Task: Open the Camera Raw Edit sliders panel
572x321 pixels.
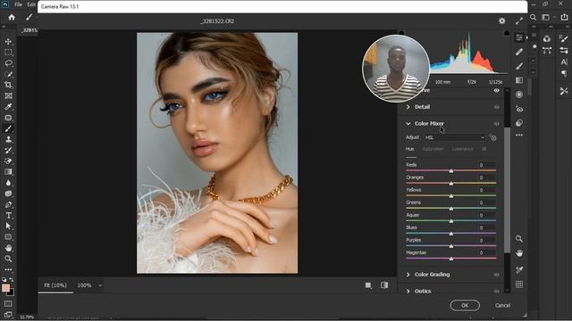Action: (519, 37)
